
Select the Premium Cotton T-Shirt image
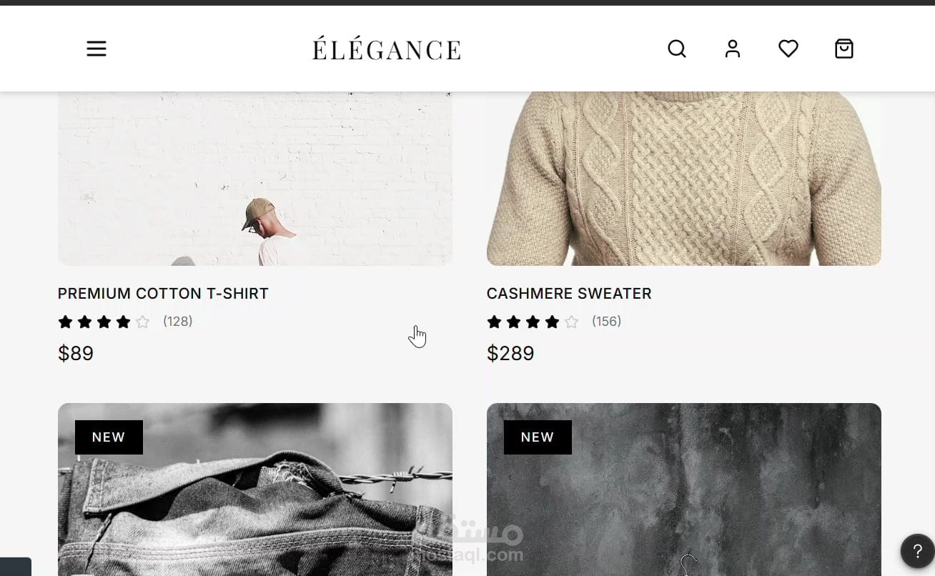[x=255, y=179]
